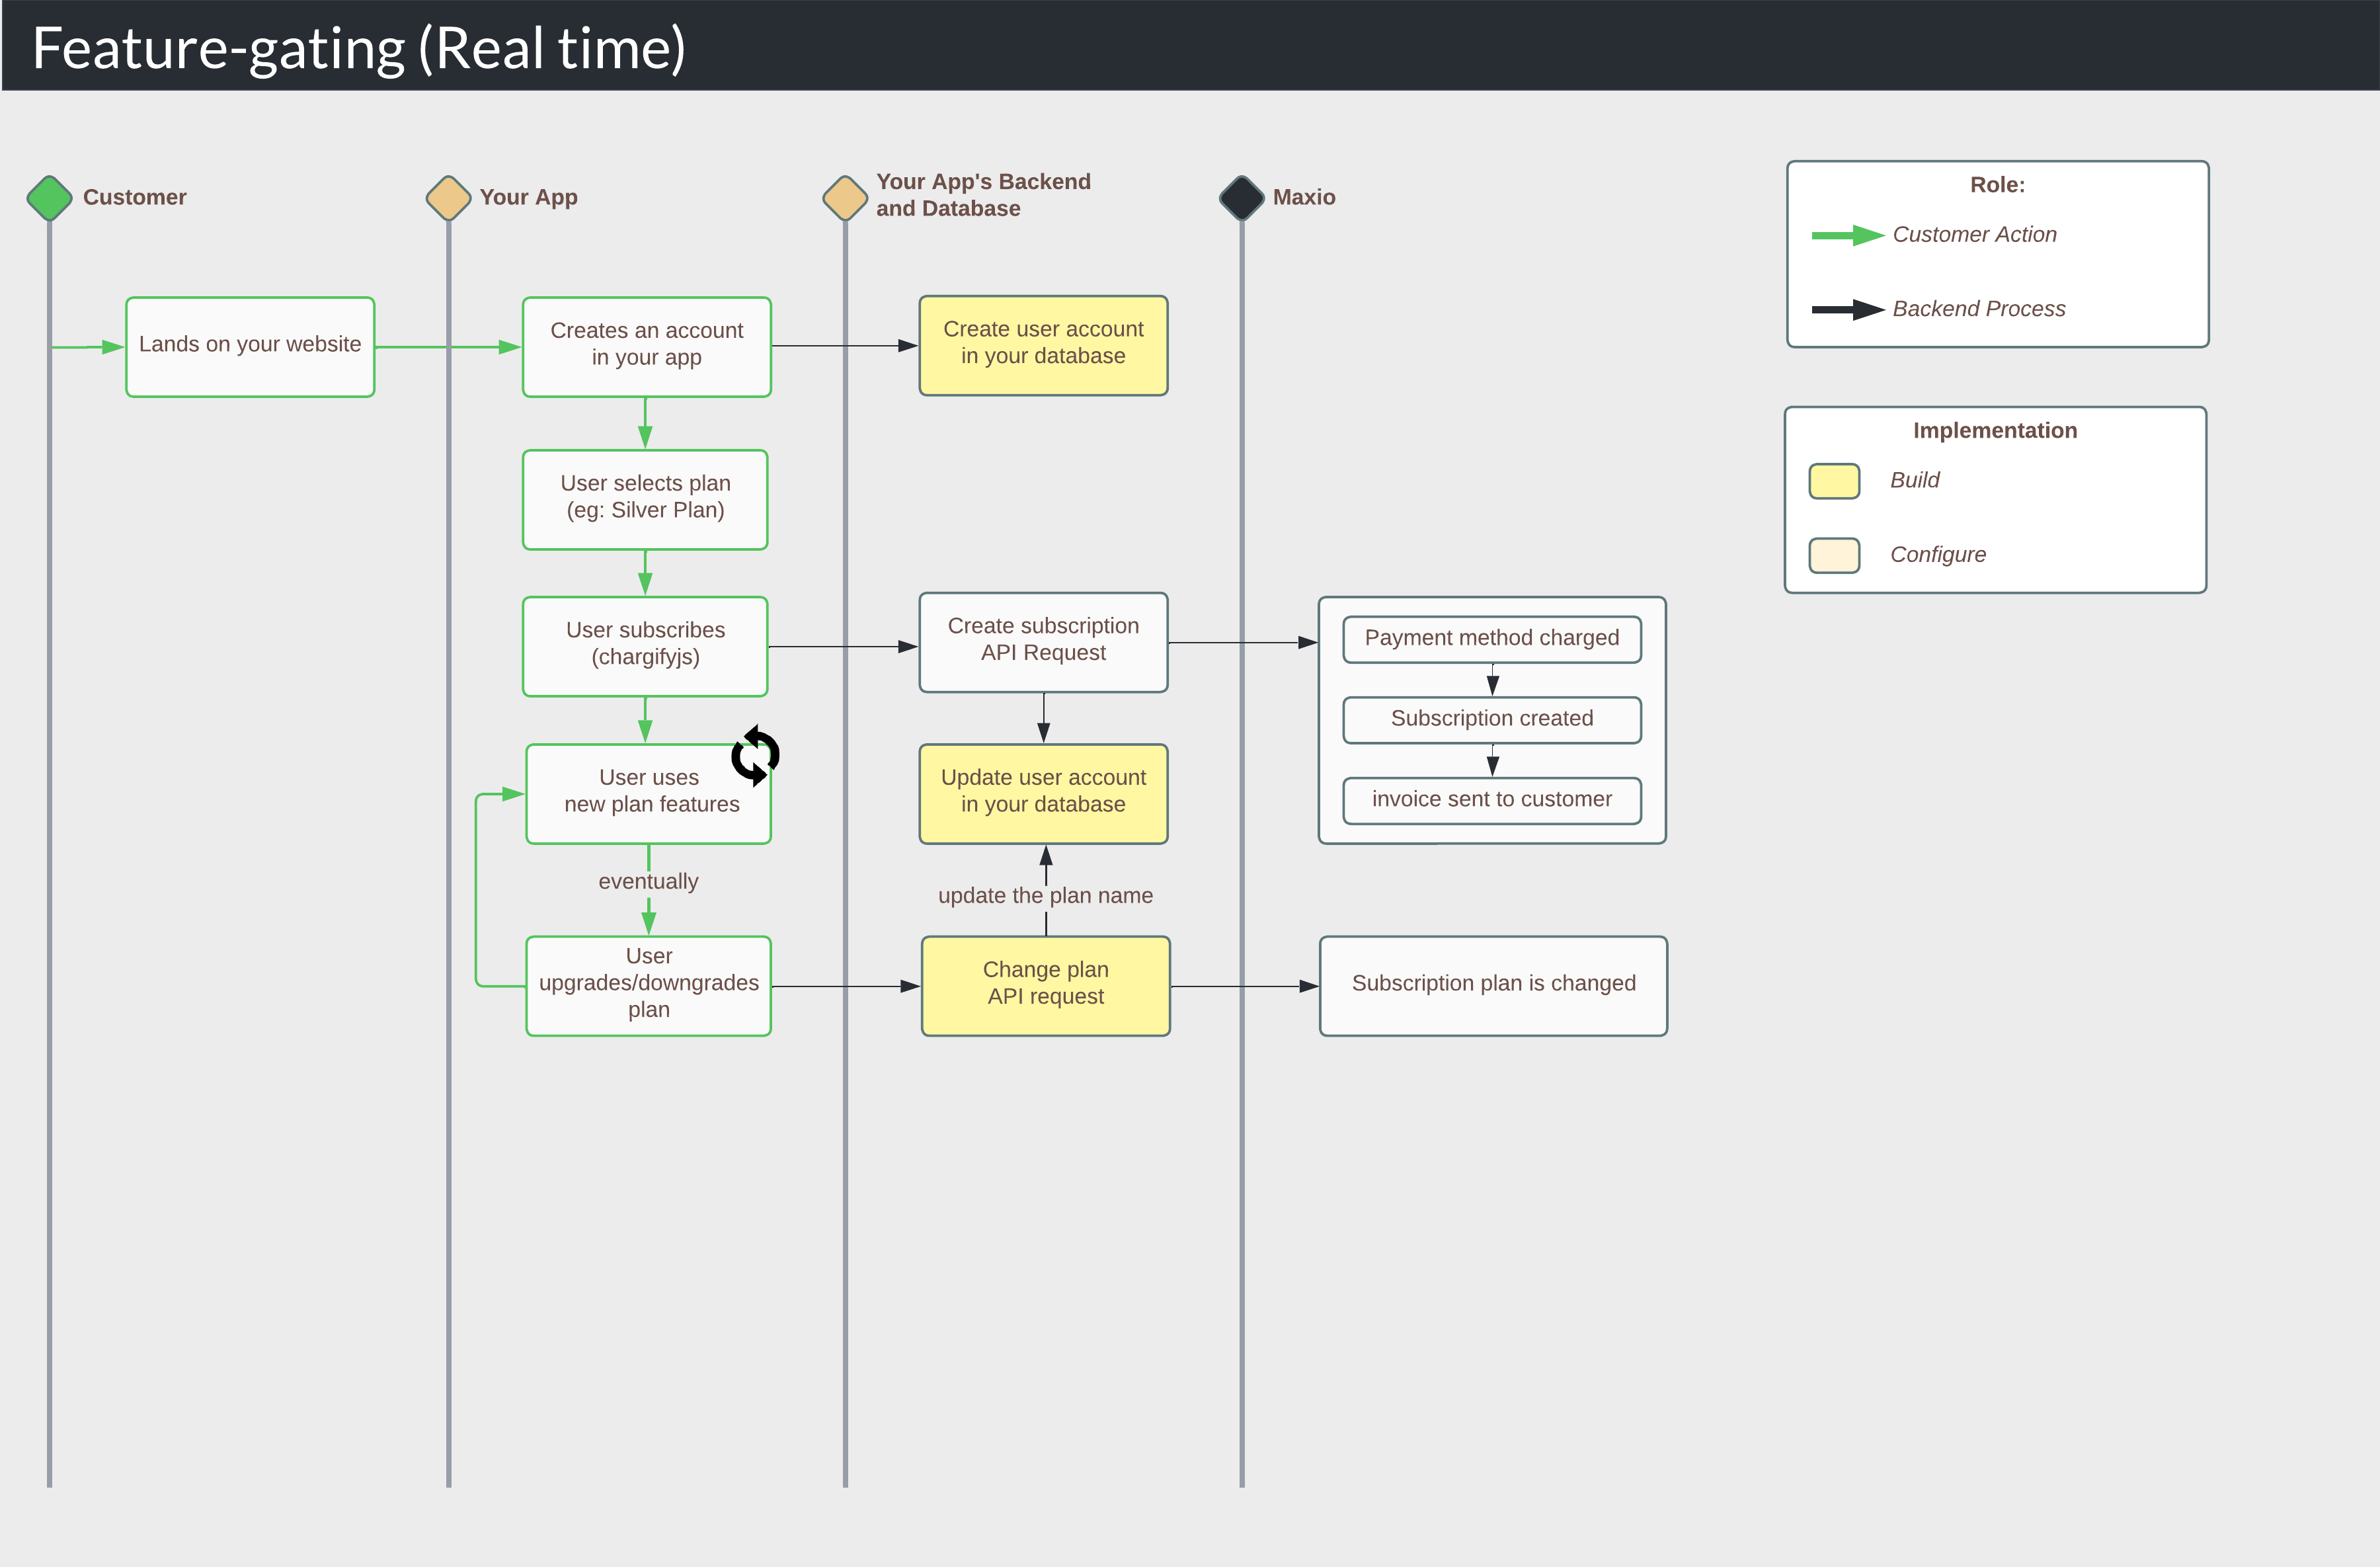Click the 'Feature-gating (Real time)' title
This screenshot has height=1567, width=2380.
[x=359, y=48]
